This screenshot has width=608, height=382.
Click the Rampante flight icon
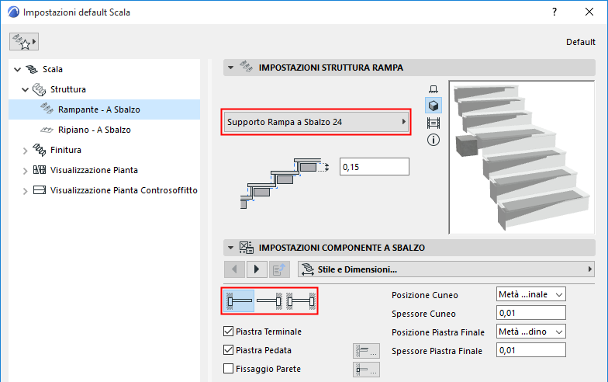[47, 109]
